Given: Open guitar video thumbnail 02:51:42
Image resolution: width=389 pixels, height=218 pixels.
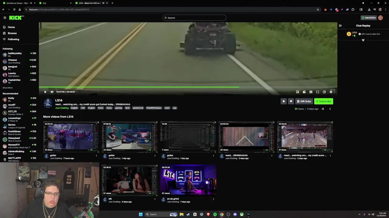Looking at the screenshot, I should click(71, 137).
